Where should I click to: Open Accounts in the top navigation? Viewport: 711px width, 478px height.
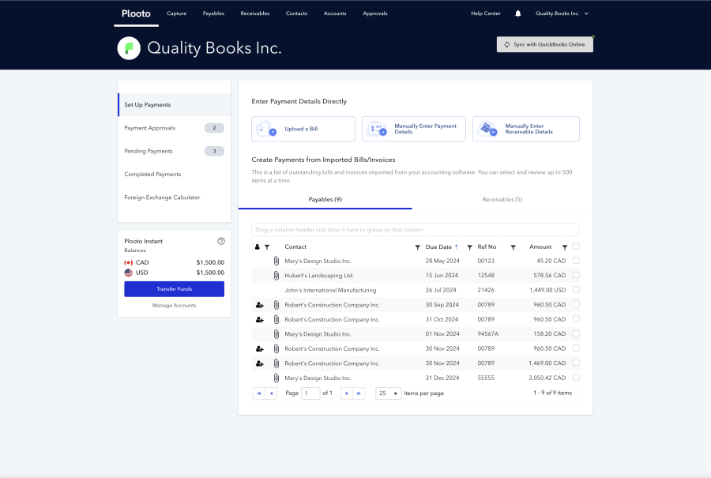point(335,13)
